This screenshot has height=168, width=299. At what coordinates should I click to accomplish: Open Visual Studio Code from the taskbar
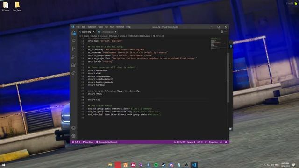coord(194,165)
